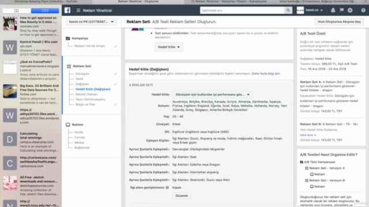Open the hamburger menu beside Reklam Yöneticisi
The height and width of the screenshot is (207, 369).
coord(78,10)
